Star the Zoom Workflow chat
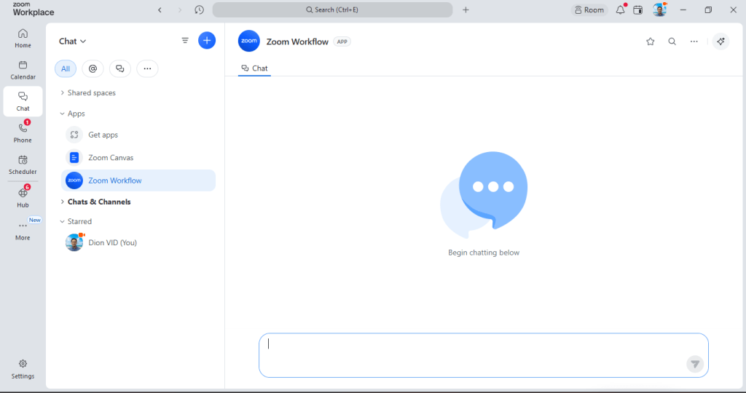The image size is (746, 393). click(x=651, y=41)
